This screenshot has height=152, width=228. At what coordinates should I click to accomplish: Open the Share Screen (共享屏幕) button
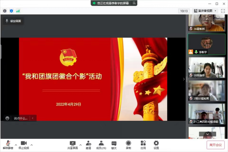[x=72, y=145]
